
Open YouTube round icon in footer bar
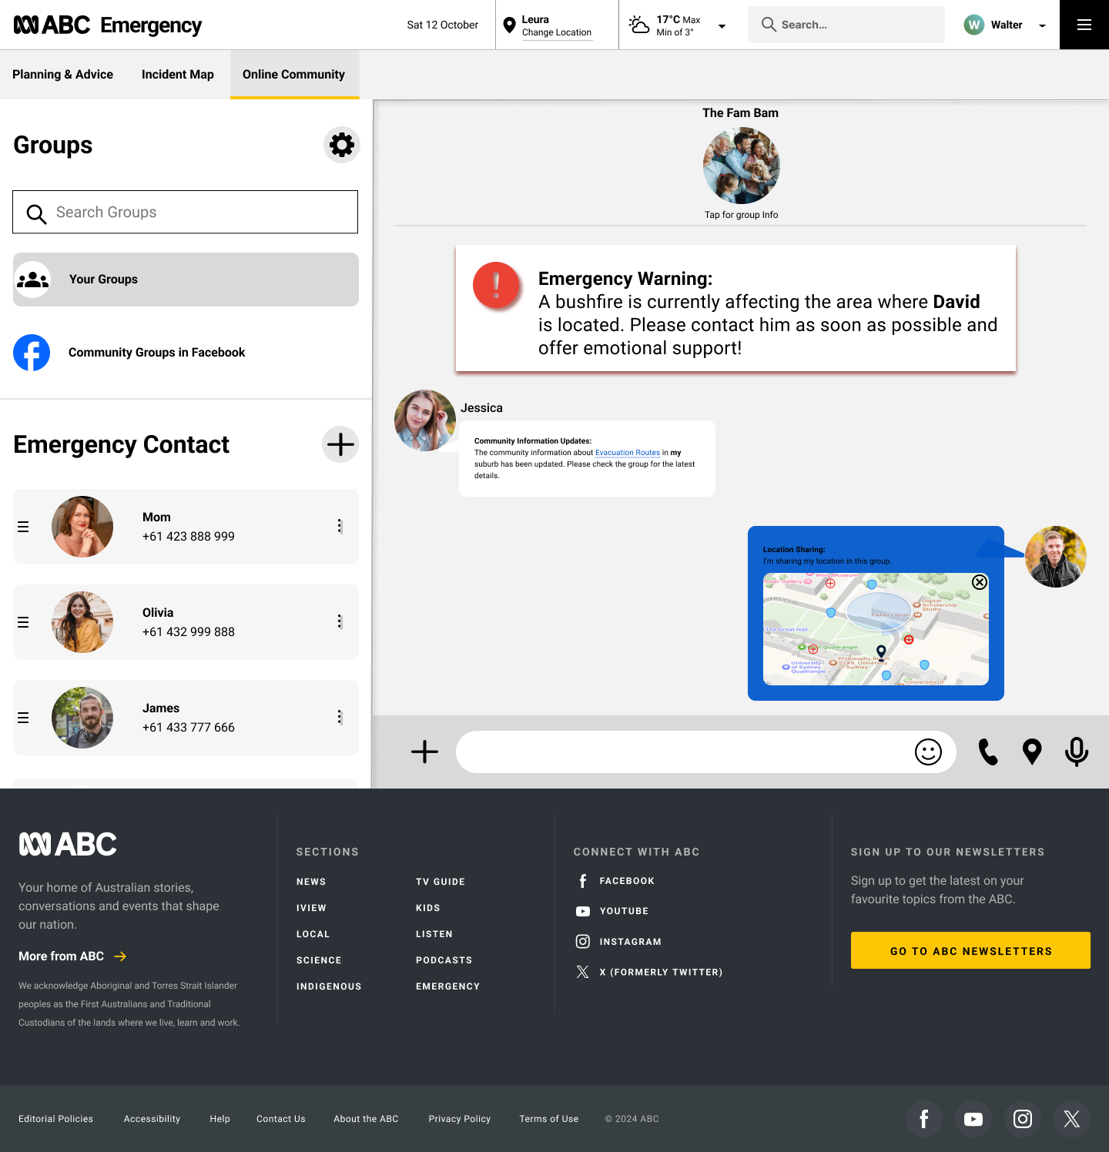[973, 1119]
